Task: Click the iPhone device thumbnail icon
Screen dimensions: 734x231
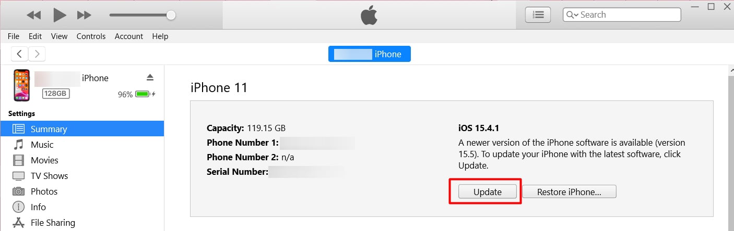Action: [x=22, y=85]
